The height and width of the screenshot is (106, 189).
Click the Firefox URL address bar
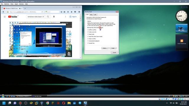(24, 12)
